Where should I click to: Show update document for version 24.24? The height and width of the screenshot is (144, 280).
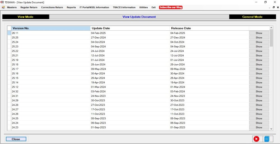pyautogui.click(x=259, y=123)
